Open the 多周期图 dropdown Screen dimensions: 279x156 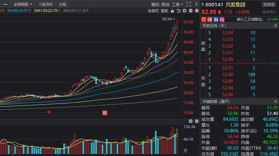tap(23, 4)
